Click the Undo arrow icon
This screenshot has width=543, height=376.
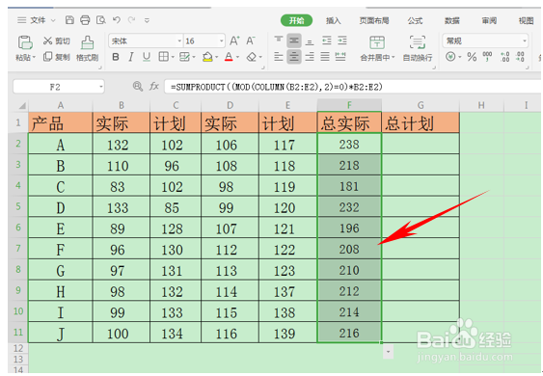[x=117, y=20]
